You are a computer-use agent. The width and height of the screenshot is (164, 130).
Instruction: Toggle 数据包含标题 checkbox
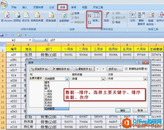point(126,69)
